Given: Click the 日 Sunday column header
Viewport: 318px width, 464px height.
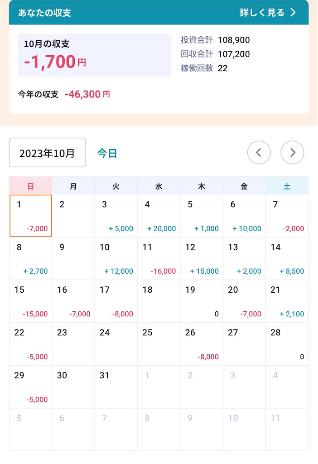Looking at the screenshot, I should click(31, 186).
